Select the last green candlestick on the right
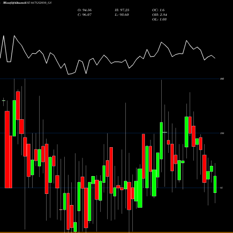The width and height of the screenshot is (233, 233). pos(215,185)
